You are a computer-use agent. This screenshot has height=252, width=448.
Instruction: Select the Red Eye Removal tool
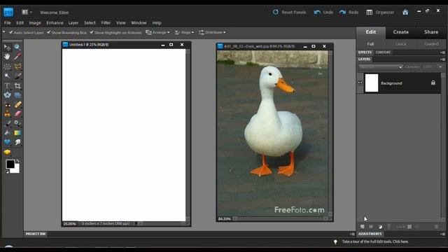[7, 105]
